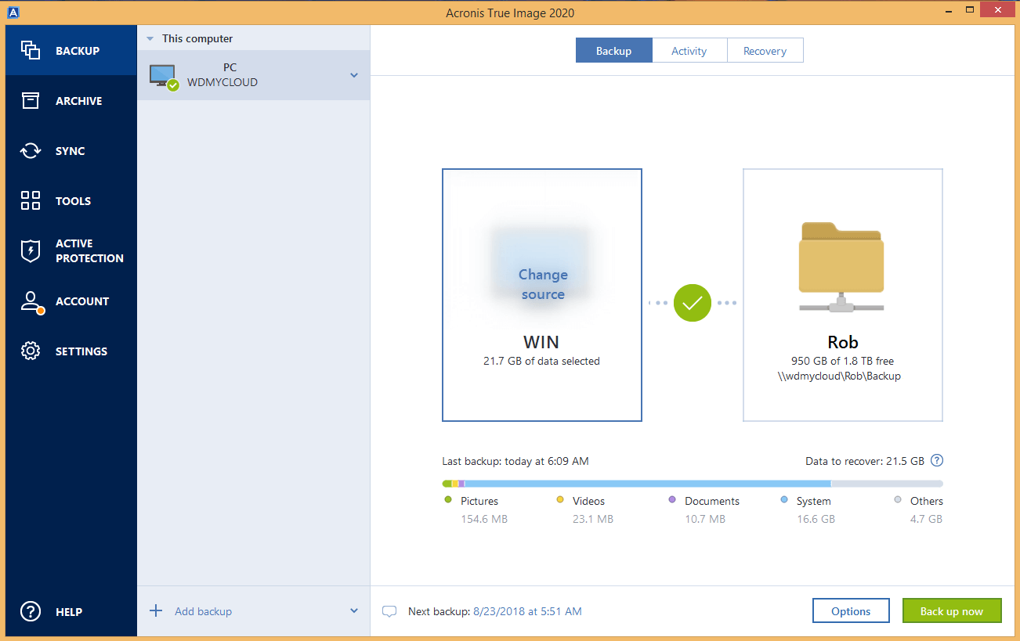Click the yellow Videos legend dot
Viewport: 1020px width, 641px height.
560,499
